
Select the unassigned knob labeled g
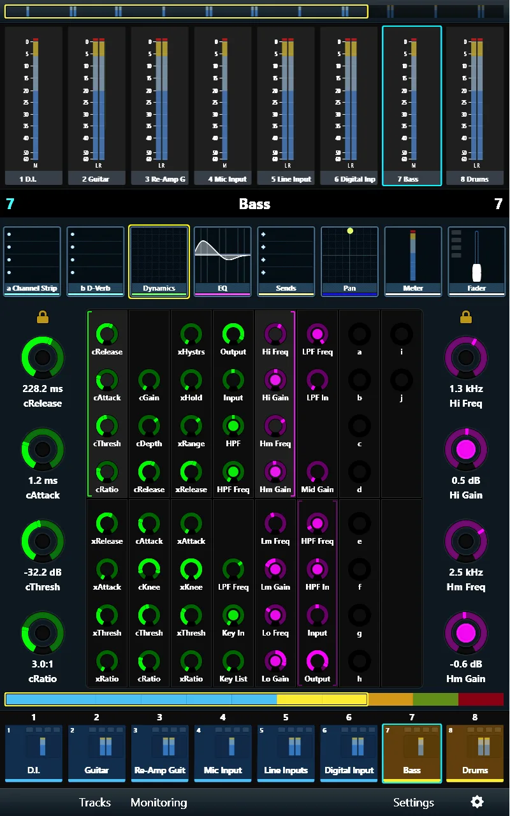(360, 615)
